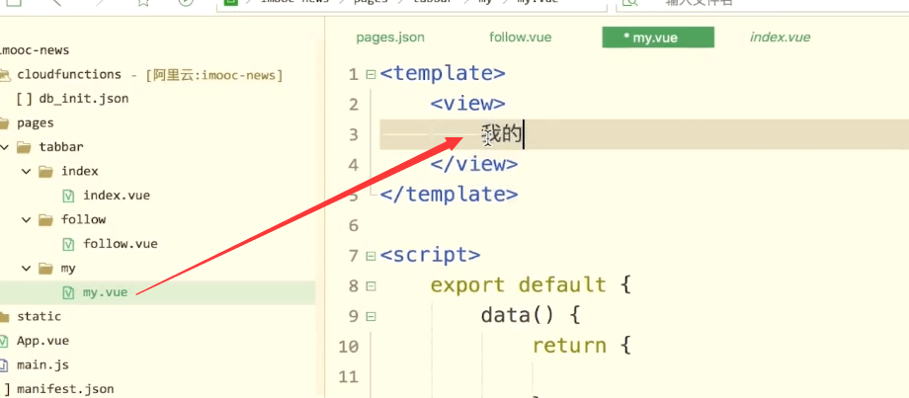Open the index.vue preview tab

(780, 38)
